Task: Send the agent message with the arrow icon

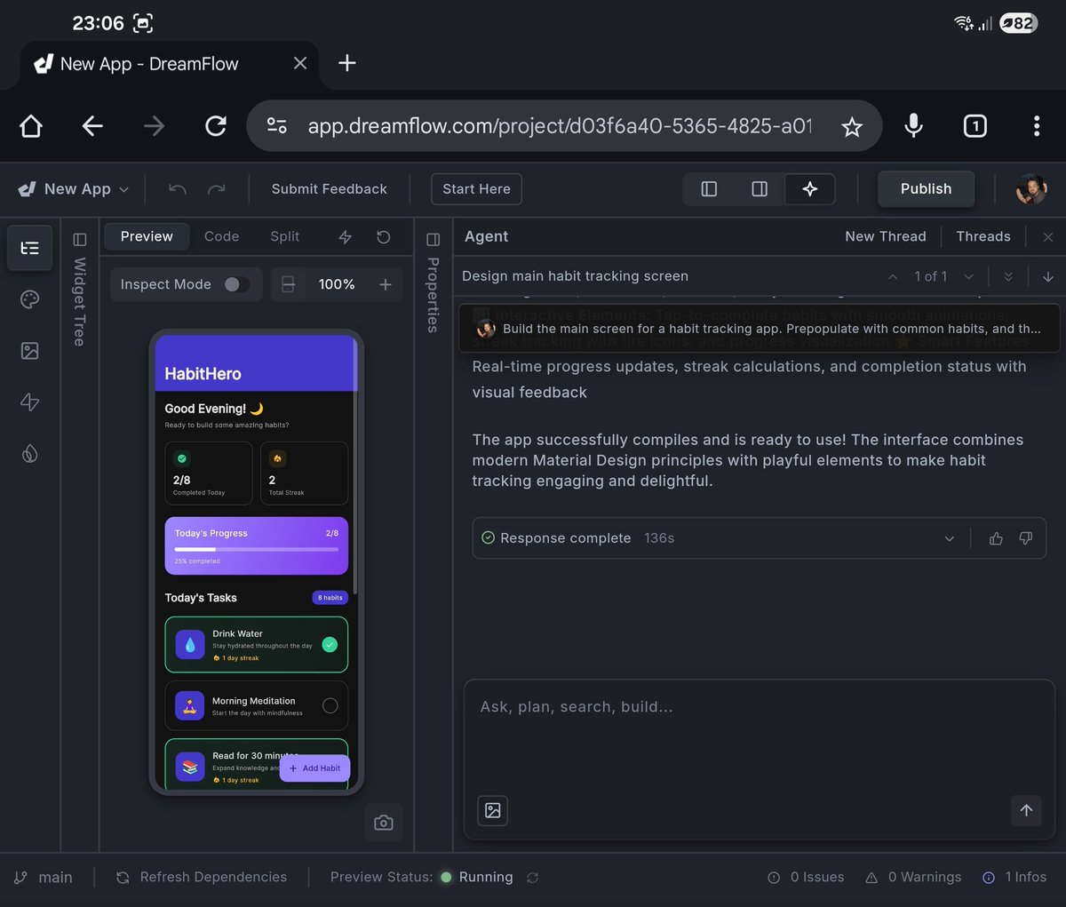Action: click(1025, 810)
